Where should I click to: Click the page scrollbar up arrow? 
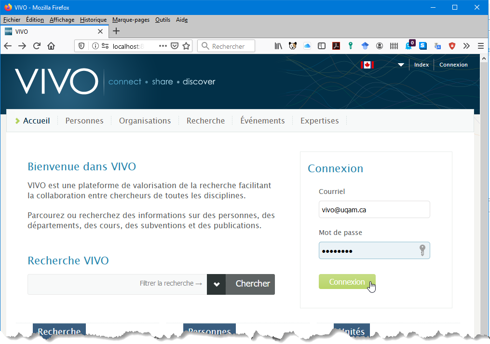pos(484,58)
